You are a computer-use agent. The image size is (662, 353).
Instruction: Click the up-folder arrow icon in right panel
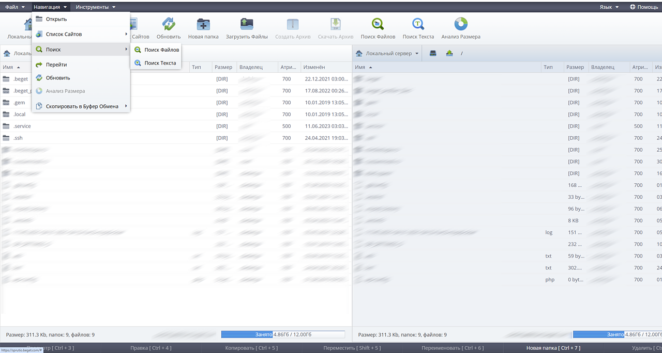[449, 53]
